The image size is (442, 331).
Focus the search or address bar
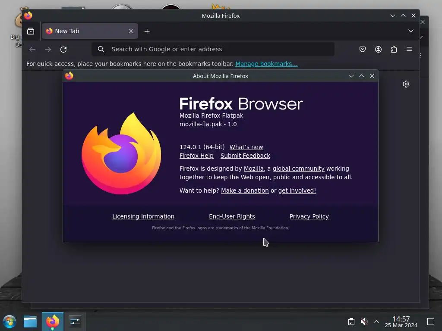coord(213,49)
